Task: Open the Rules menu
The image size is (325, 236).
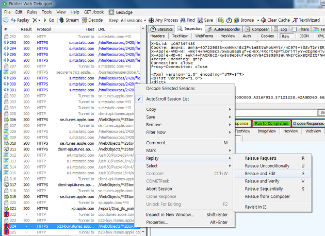Action: click(32, 12)
